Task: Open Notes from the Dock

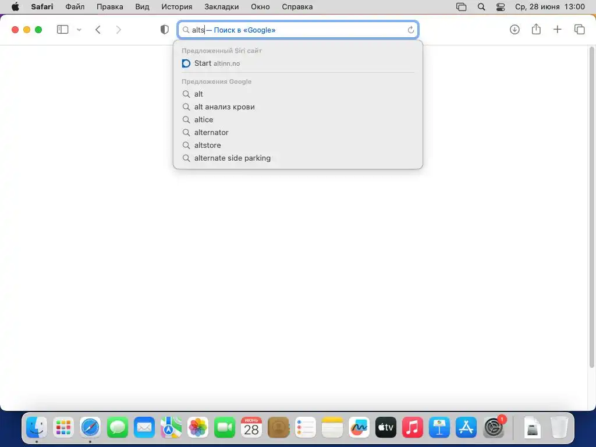Action: (332, 427)
